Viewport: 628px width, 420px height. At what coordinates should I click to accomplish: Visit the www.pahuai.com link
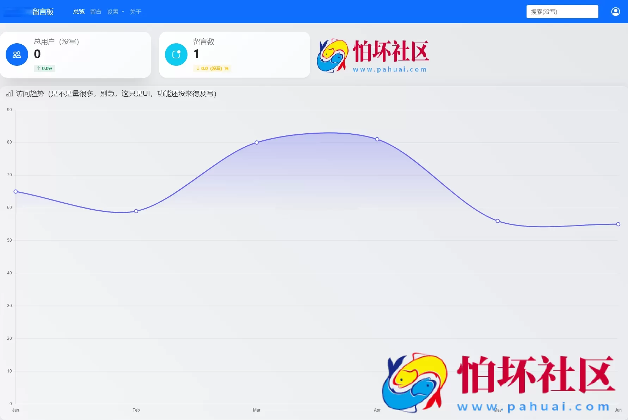pos(390,69)
